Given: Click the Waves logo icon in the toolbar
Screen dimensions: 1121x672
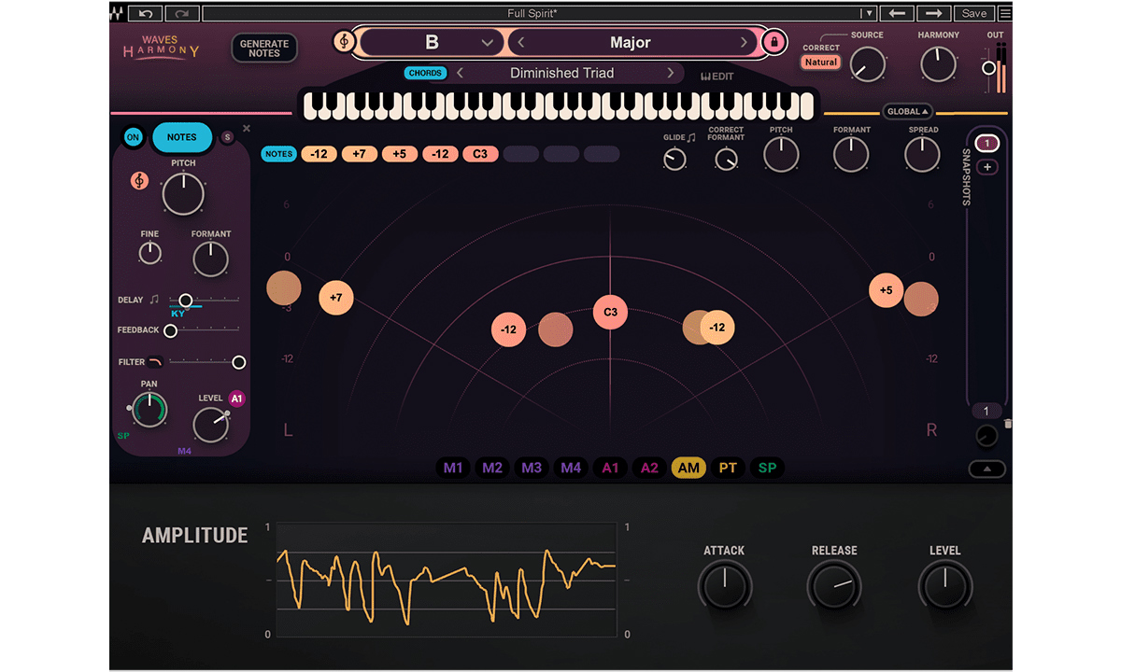Looking at the screenshot, I should (117, 13).
